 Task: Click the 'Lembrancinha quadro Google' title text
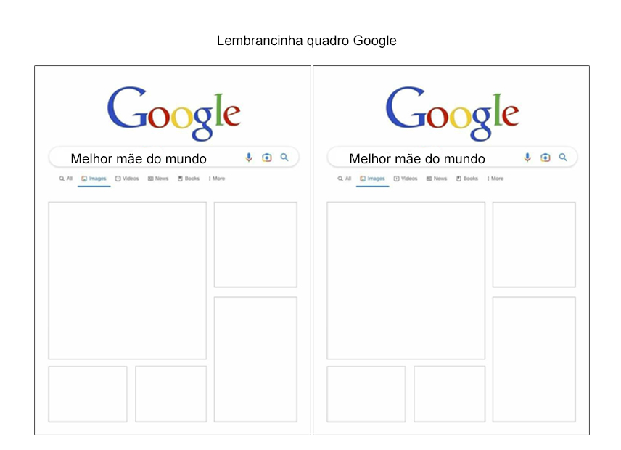(x=307, y=41)
